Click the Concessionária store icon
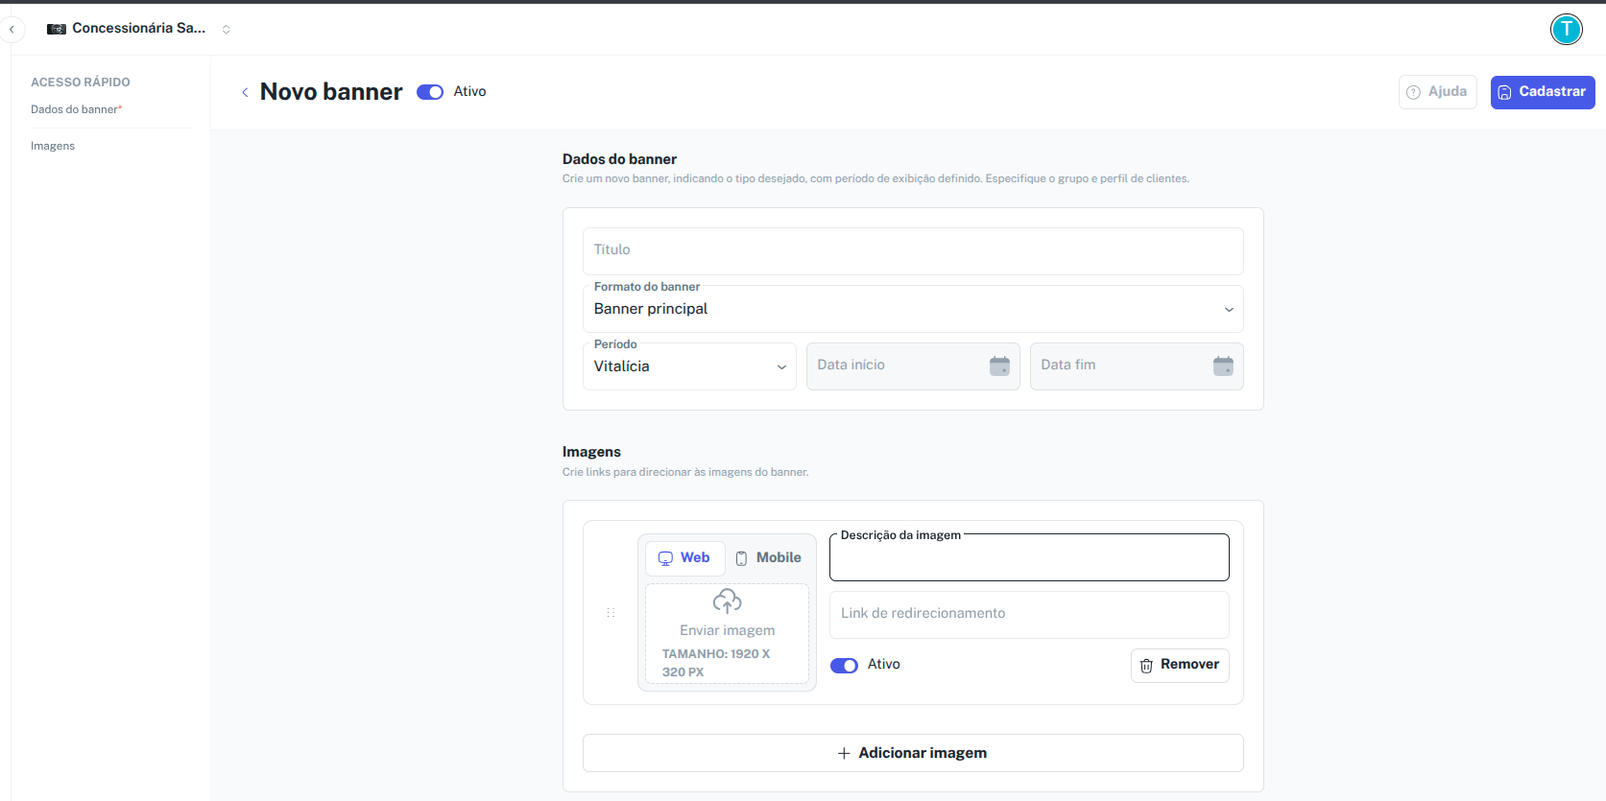 57,29
